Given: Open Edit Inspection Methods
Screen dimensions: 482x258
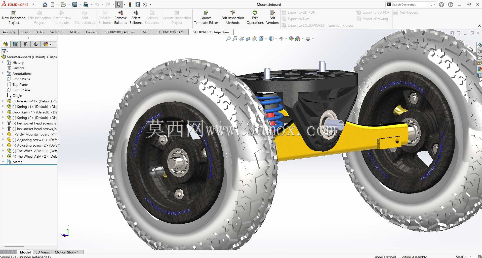Looking at the screenshot, I should pos(233,18).
